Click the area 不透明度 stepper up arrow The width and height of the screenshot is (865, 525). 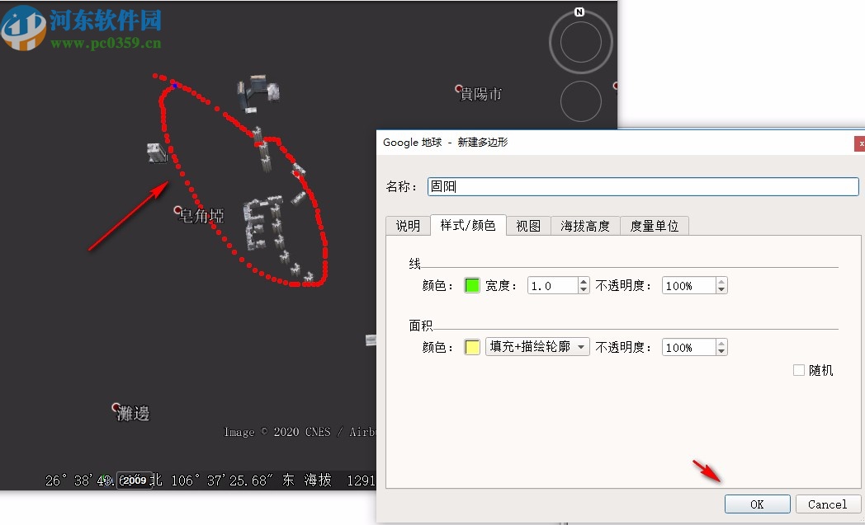[721, 342]
